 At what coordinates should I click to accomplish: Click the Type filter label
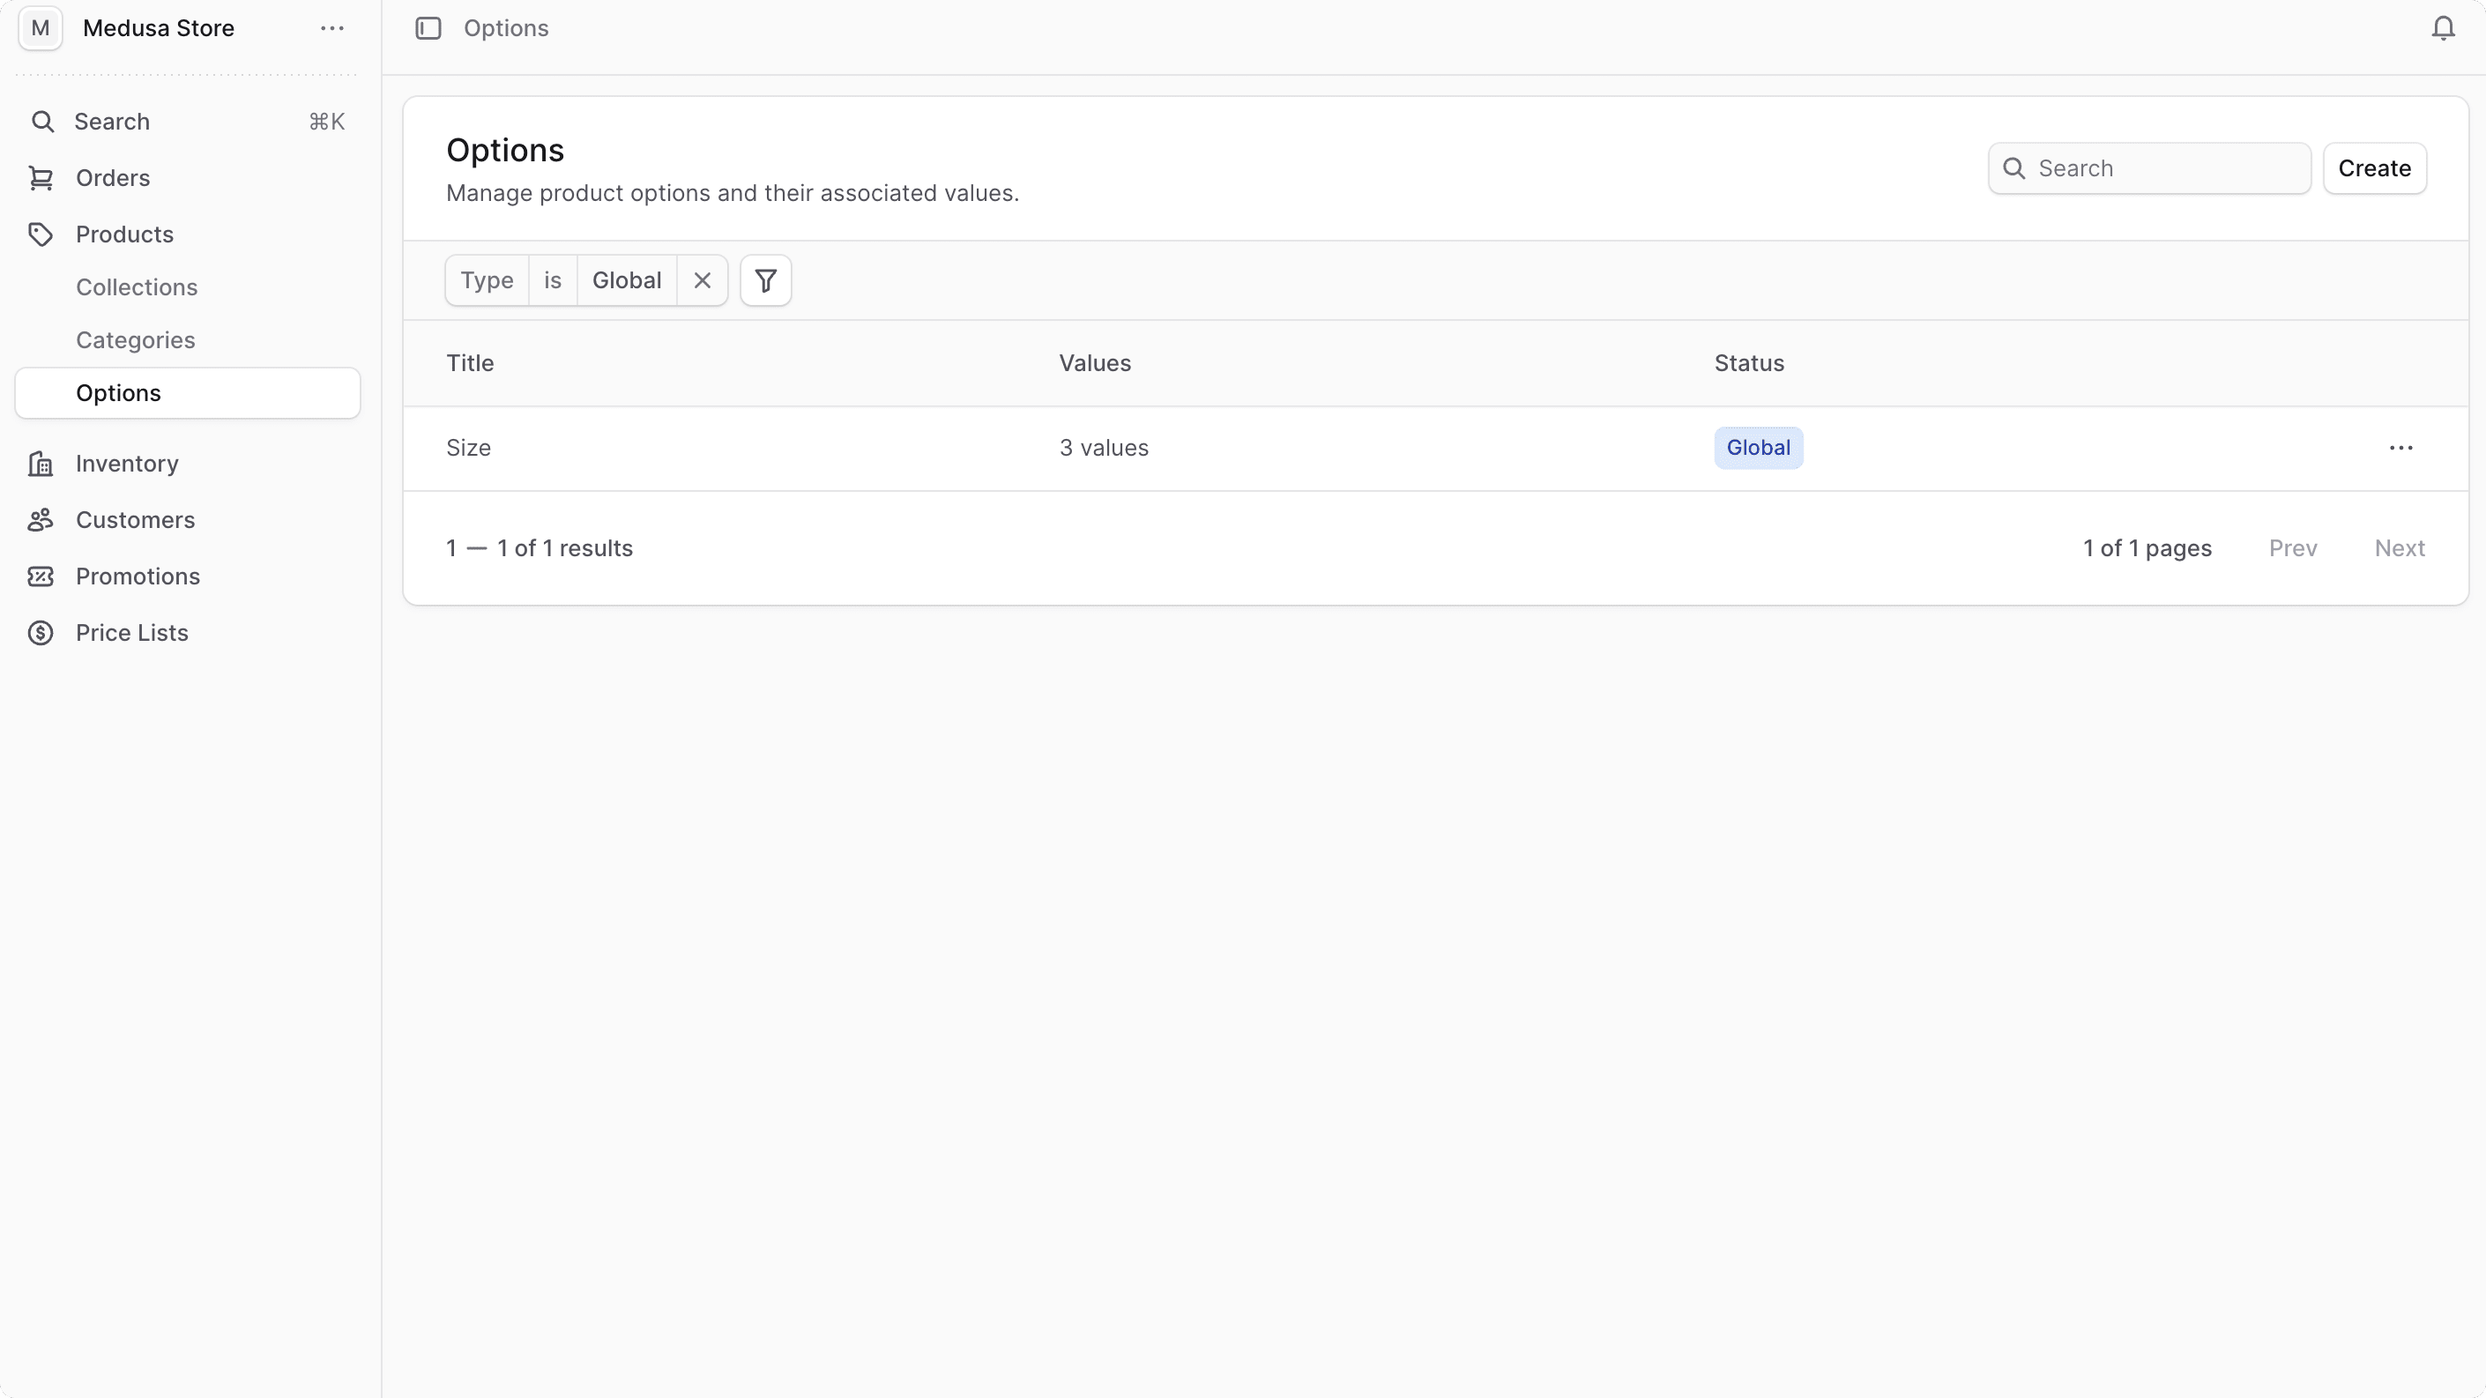[x=488, y=281]
